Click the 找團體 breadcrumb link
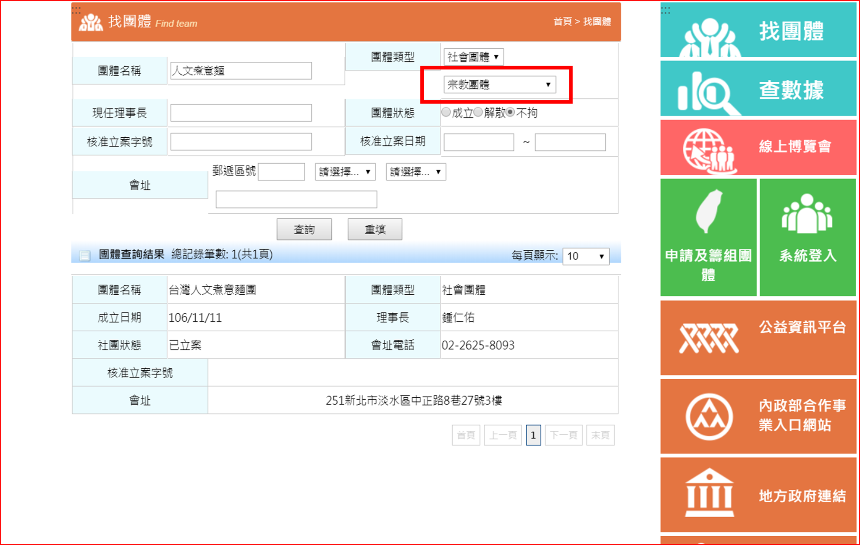Screen dimensions: 860x545 (597, 21)
